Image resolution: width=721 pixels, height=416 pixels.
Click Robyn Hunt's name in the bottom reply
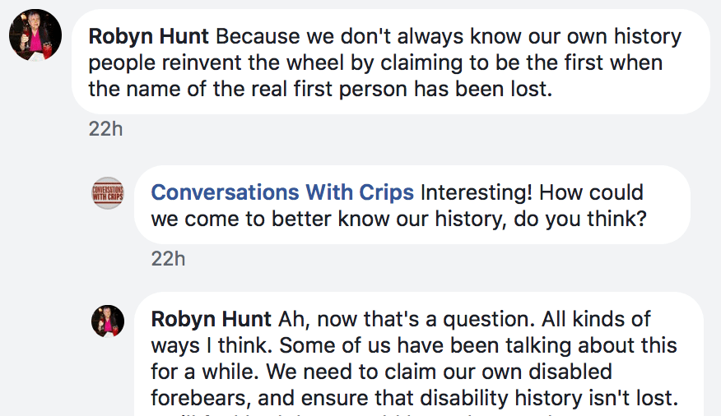pyautogui.click(x=212, y=319)
